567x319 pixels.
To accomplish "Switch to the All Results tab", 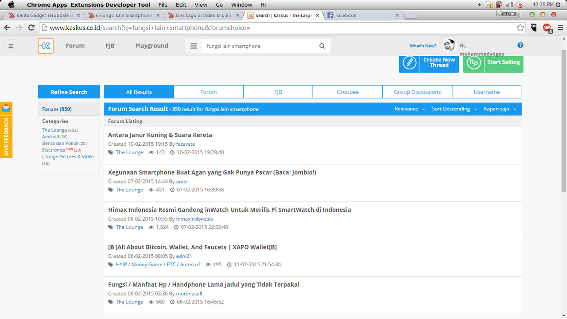I will (139, 92).
